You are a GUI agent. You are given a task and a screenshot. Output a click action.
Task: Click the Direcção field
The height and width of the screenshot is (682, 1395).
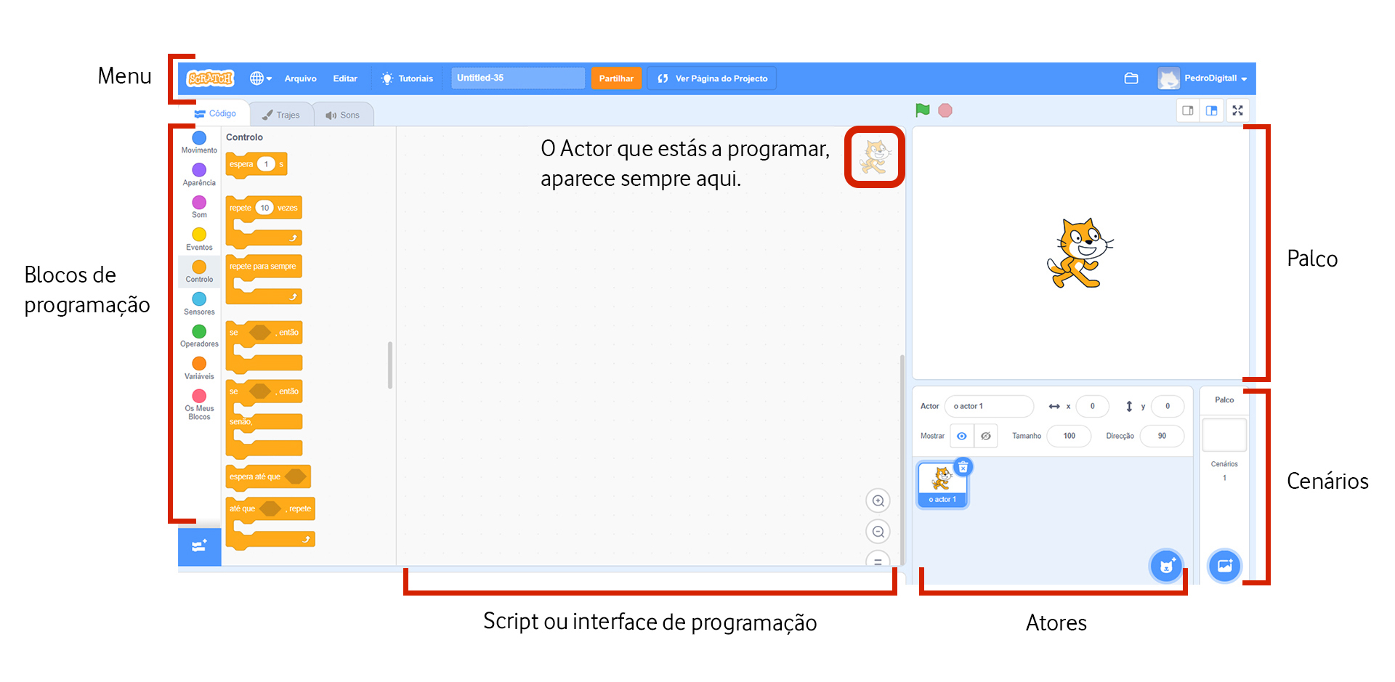1162,436
